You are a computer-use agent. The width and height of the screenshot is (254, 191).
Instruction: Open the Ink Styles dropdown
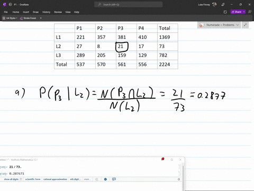10,18
